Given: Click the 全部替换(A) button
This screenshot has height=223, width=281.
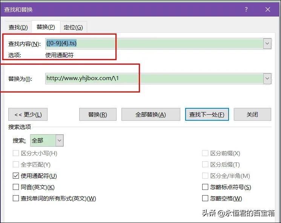Looking at the screenshot, I should pyautogui.click(x=151, y=114).
